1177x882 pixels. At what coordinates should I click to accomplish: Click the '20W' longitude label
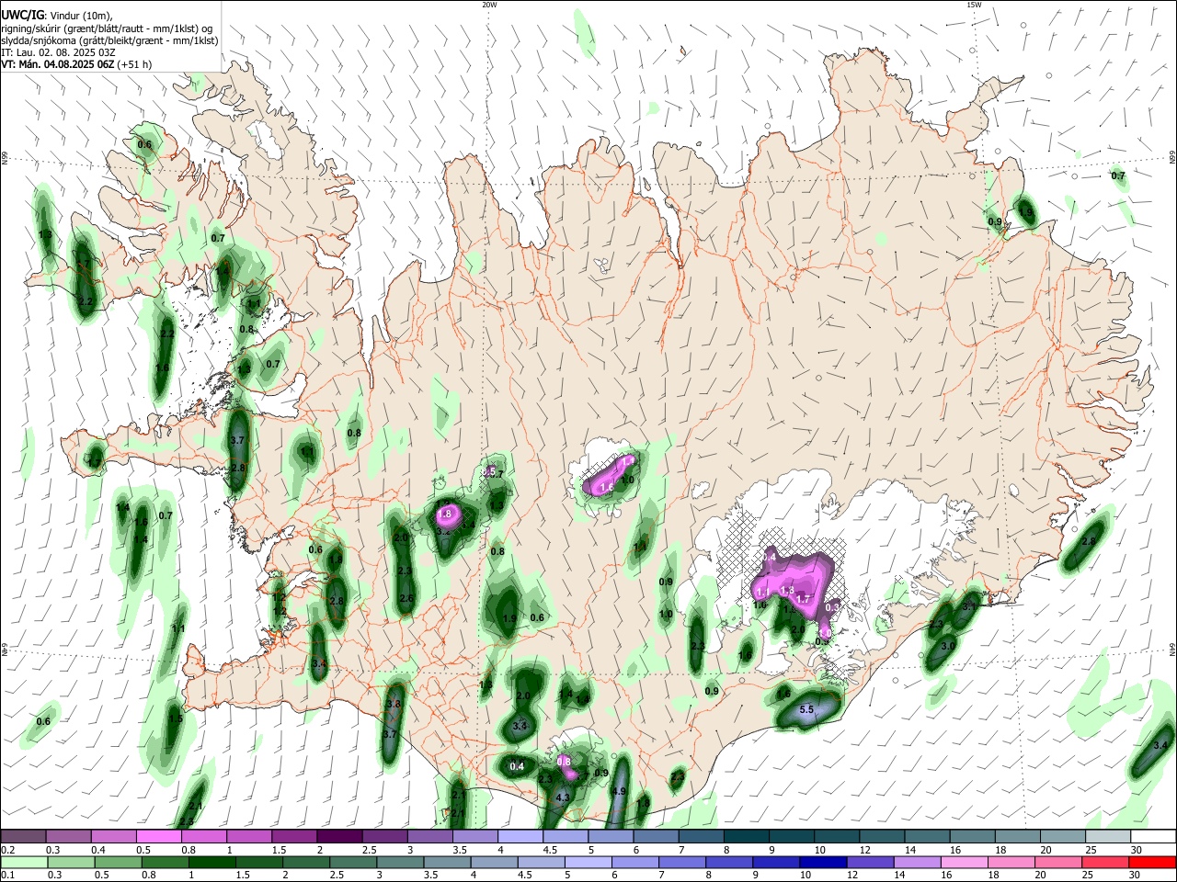489,5
